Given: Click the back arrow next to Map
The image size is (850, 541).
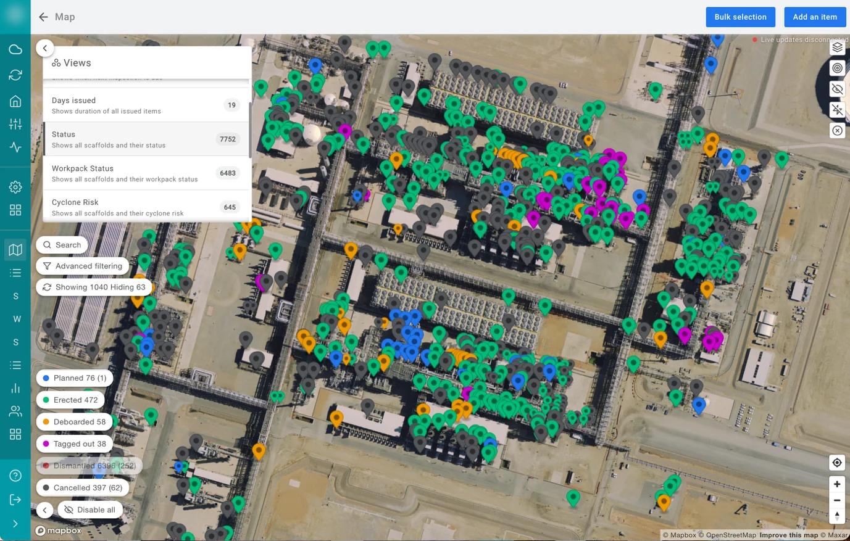Looking at the screenshot, I should tap(43, 17).
